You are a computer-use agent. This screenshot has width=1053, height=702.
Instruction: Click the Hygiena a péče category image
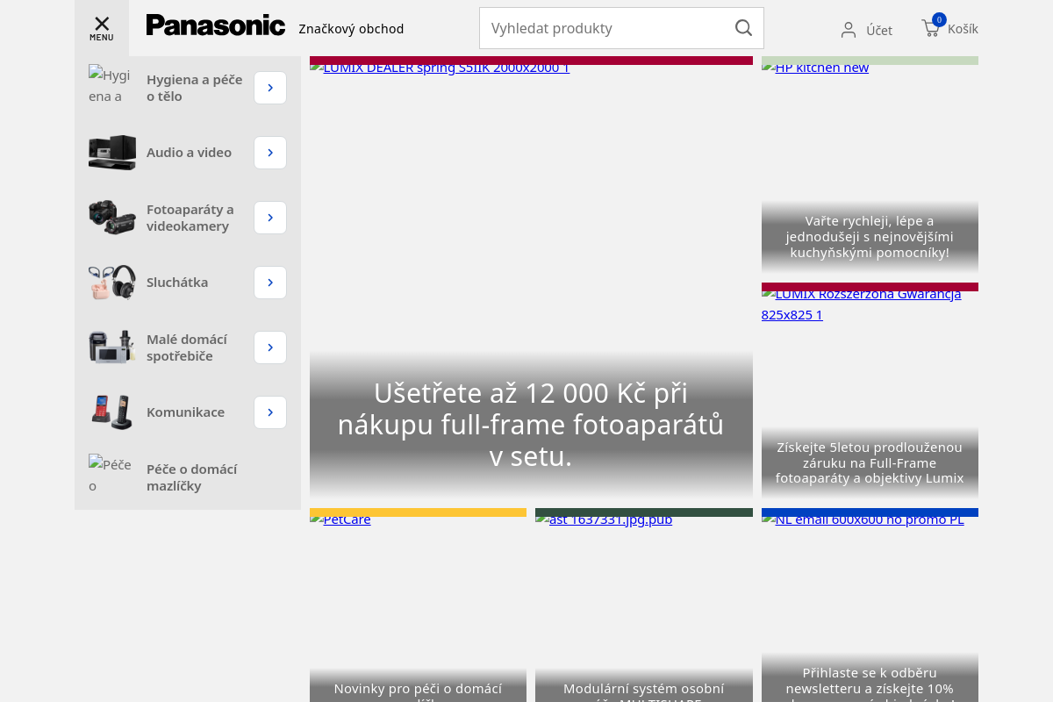pyautogui.click(x=112, y=88)
